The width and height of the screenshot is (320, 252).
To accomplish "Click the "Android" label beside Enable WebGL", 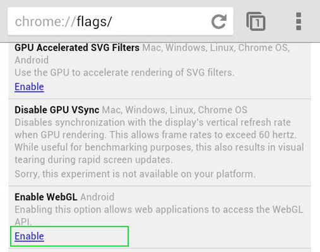I will coord(97,197).
